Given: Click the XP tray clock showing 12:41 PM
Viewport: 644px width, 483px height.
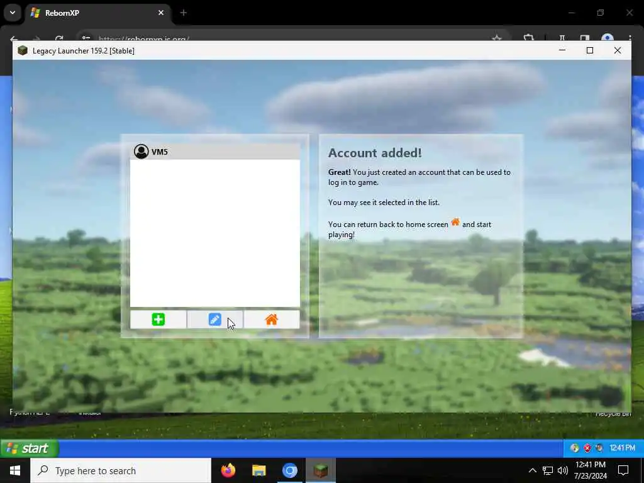Looking at the screenshot, I should coord(622,448).
